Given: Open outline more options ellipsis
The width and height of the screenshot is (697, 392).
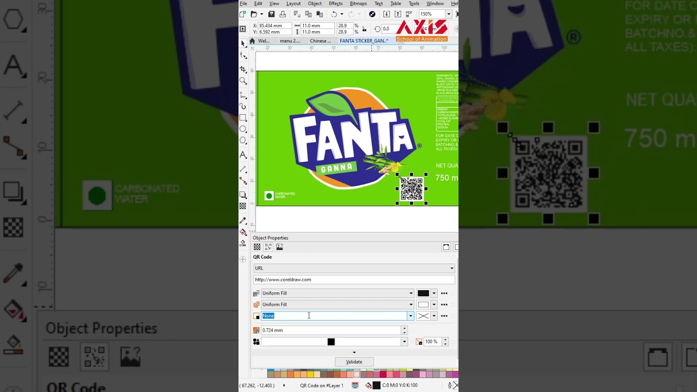Looking at the screenshot, I should tap(444, 316).
